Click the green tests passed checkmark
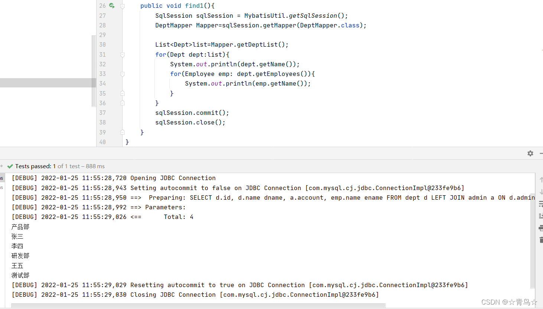 click(10, 166)
